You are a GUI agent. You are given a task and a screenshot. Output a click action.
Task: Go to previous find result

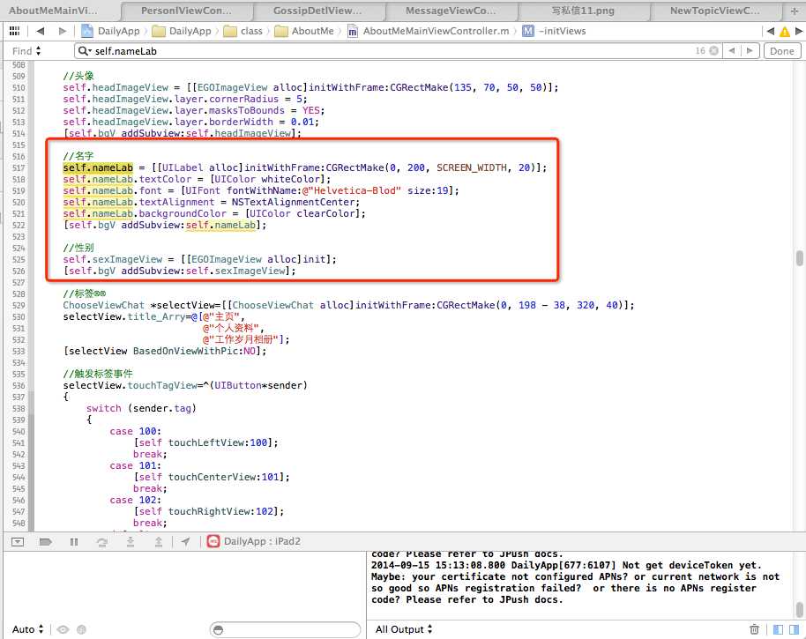[732, 51]
